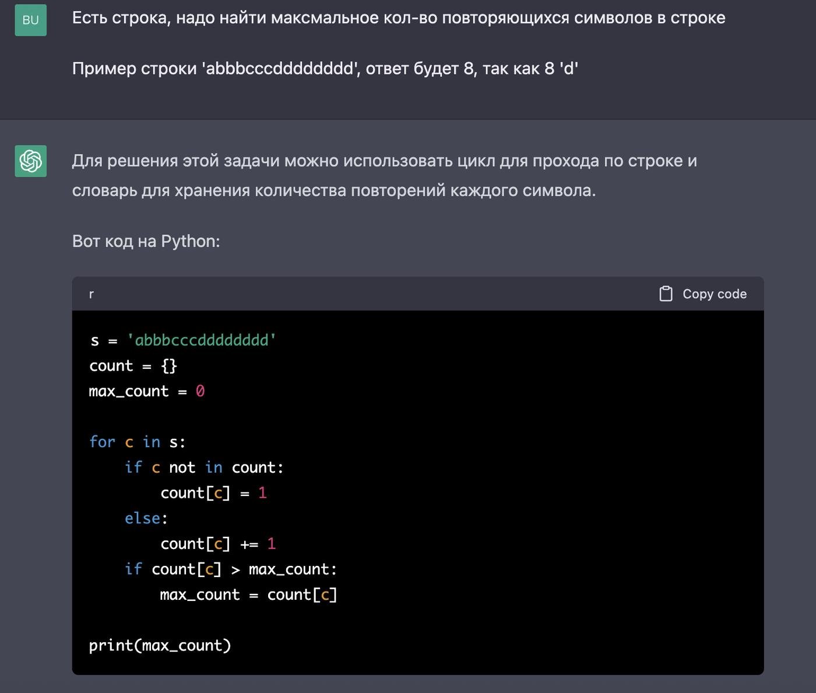Click the "print(max_count)" code line
Image resolution: width=816 pixels, height=693 pixels.
(160, 646)
